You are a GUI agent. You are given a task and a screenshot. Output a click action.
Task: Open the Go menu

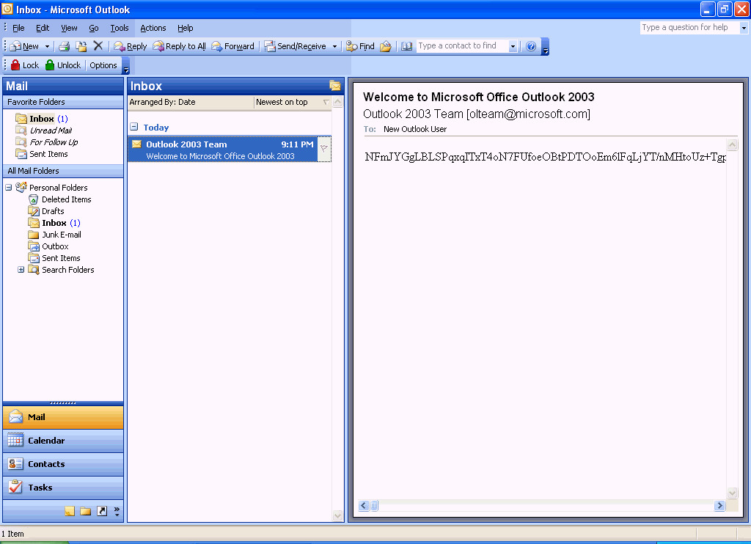point(94,28)
